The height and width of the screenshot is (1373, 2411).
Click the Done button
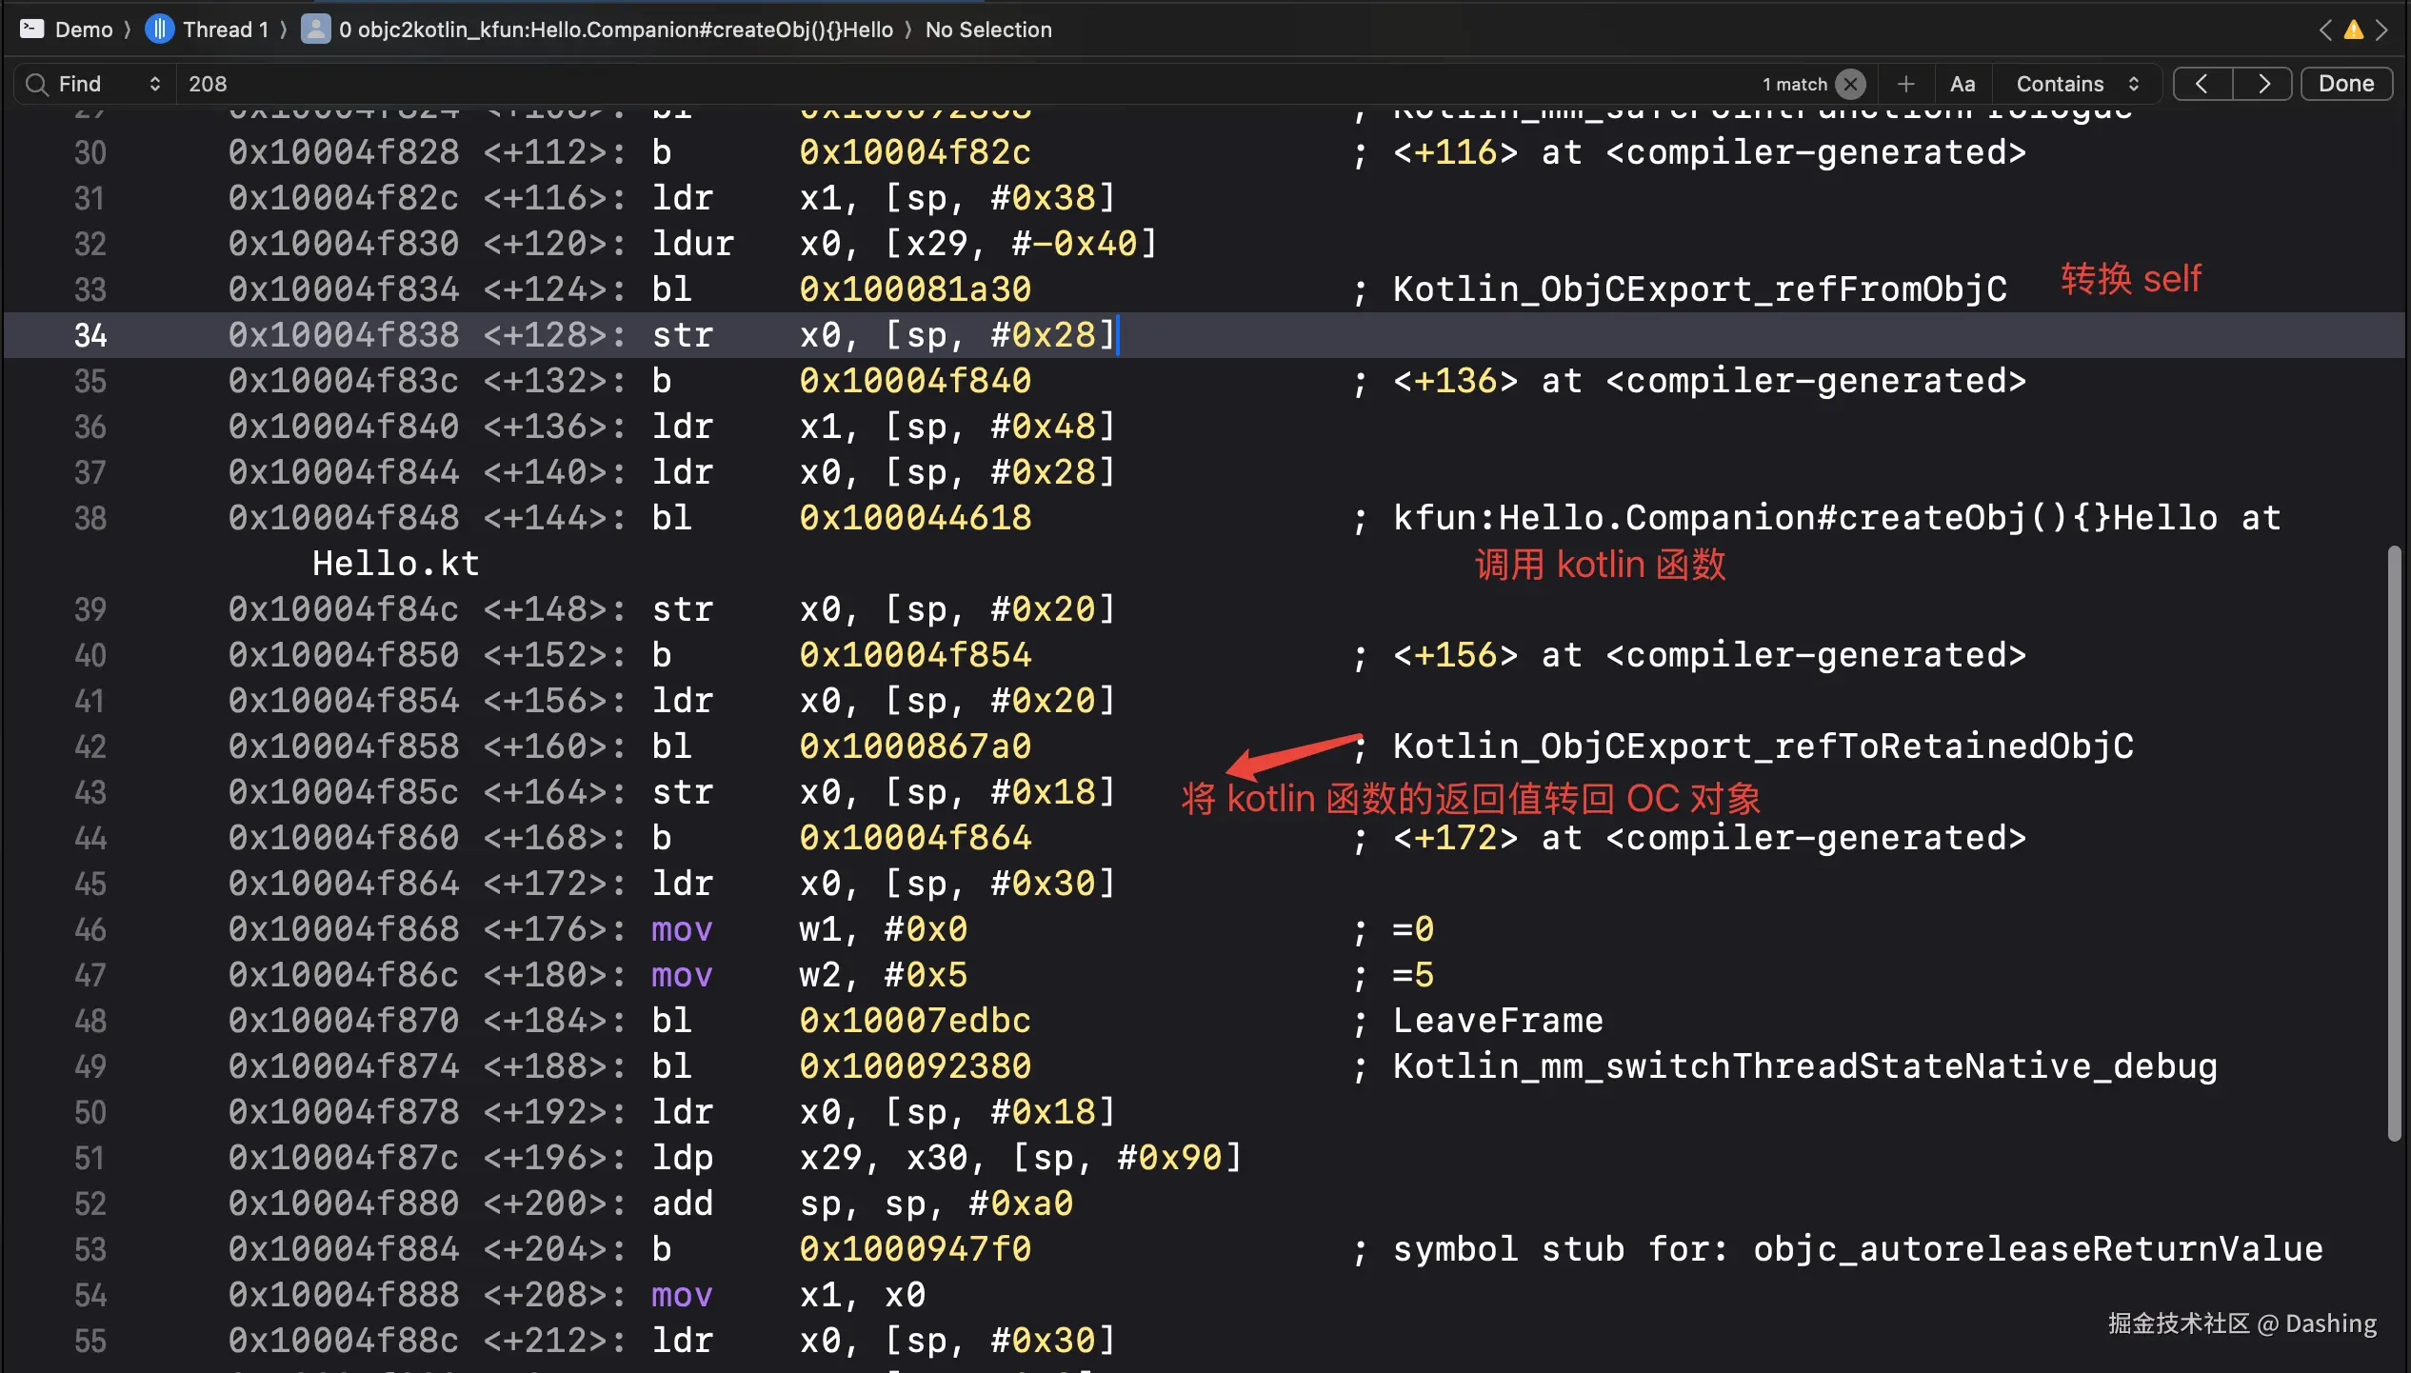[x=2345, y=84]
